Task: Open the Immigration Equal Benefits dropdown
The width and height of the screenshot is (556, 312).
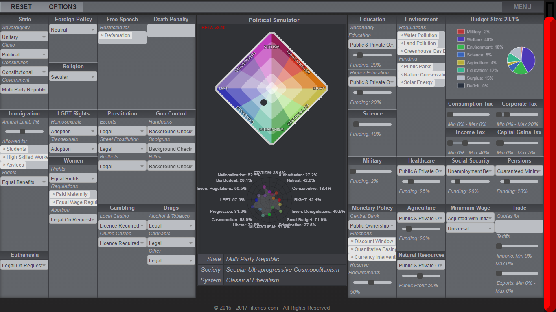Action: pos(24,182)
